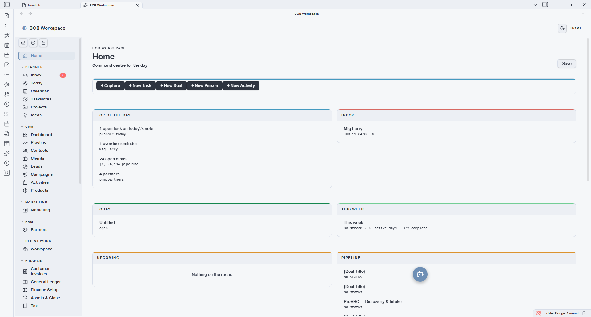This screenshot has height=317, width=591.
Task: Toggle the left sidebar panel icon
Action: tap(7, 5)
